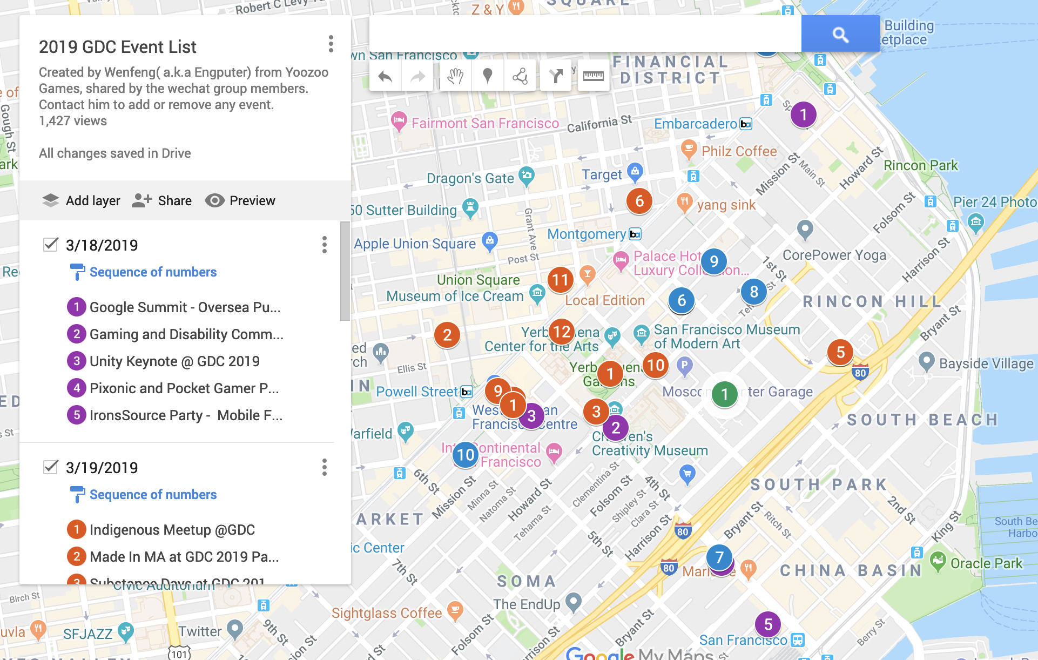Select the Add directions tool

click(x=556, y=77)
